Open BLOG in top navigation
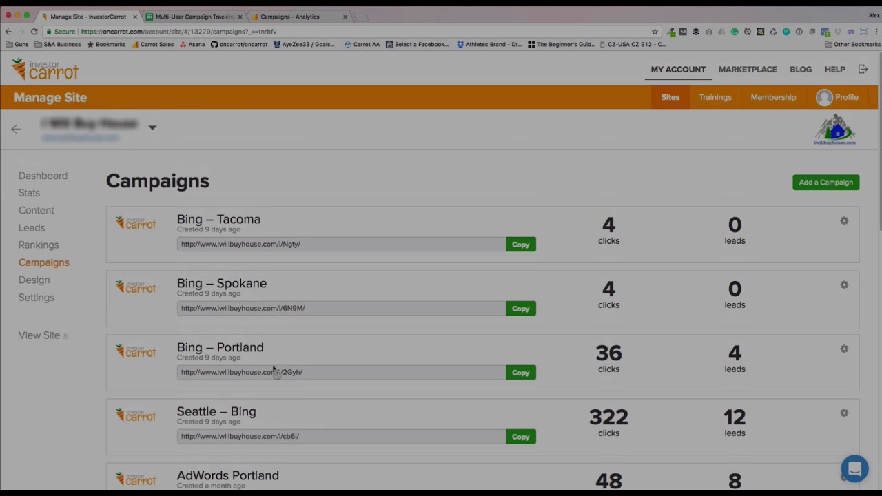The width and height of the screenshot is (882, 496). pyautogui.click(x=801, y=70)
